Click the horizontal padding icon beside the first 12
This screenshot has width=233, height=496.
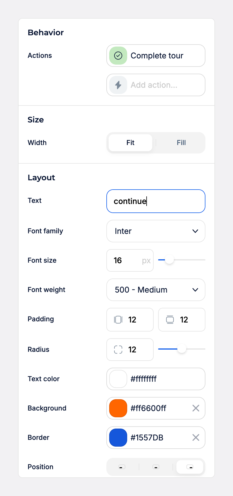point(118,320)
